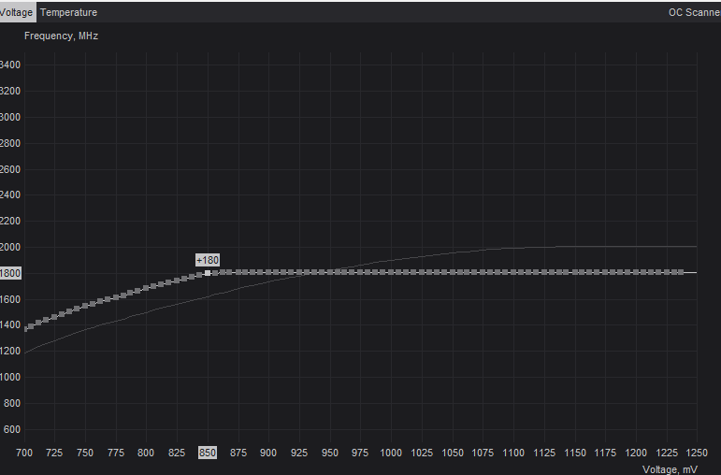Switch to the Temperature tab
The height and width of the screenshot is (475, 721).
coord(68,12)
